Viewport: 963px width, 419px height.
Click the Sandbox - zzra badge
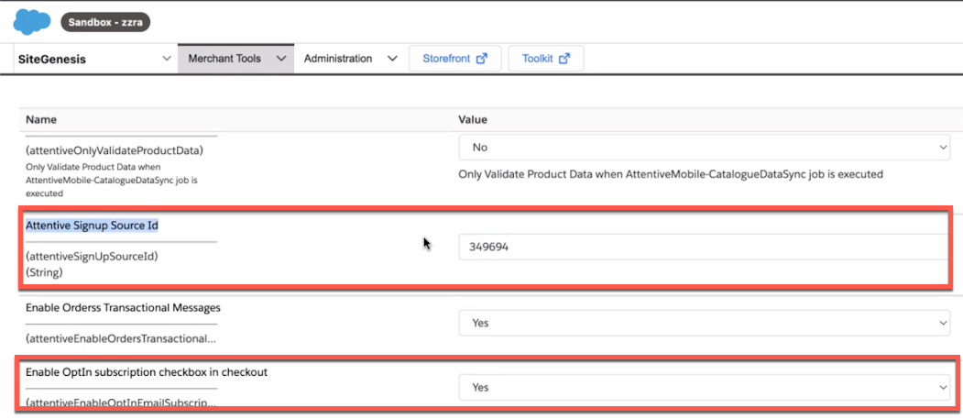tap(105, 22)
